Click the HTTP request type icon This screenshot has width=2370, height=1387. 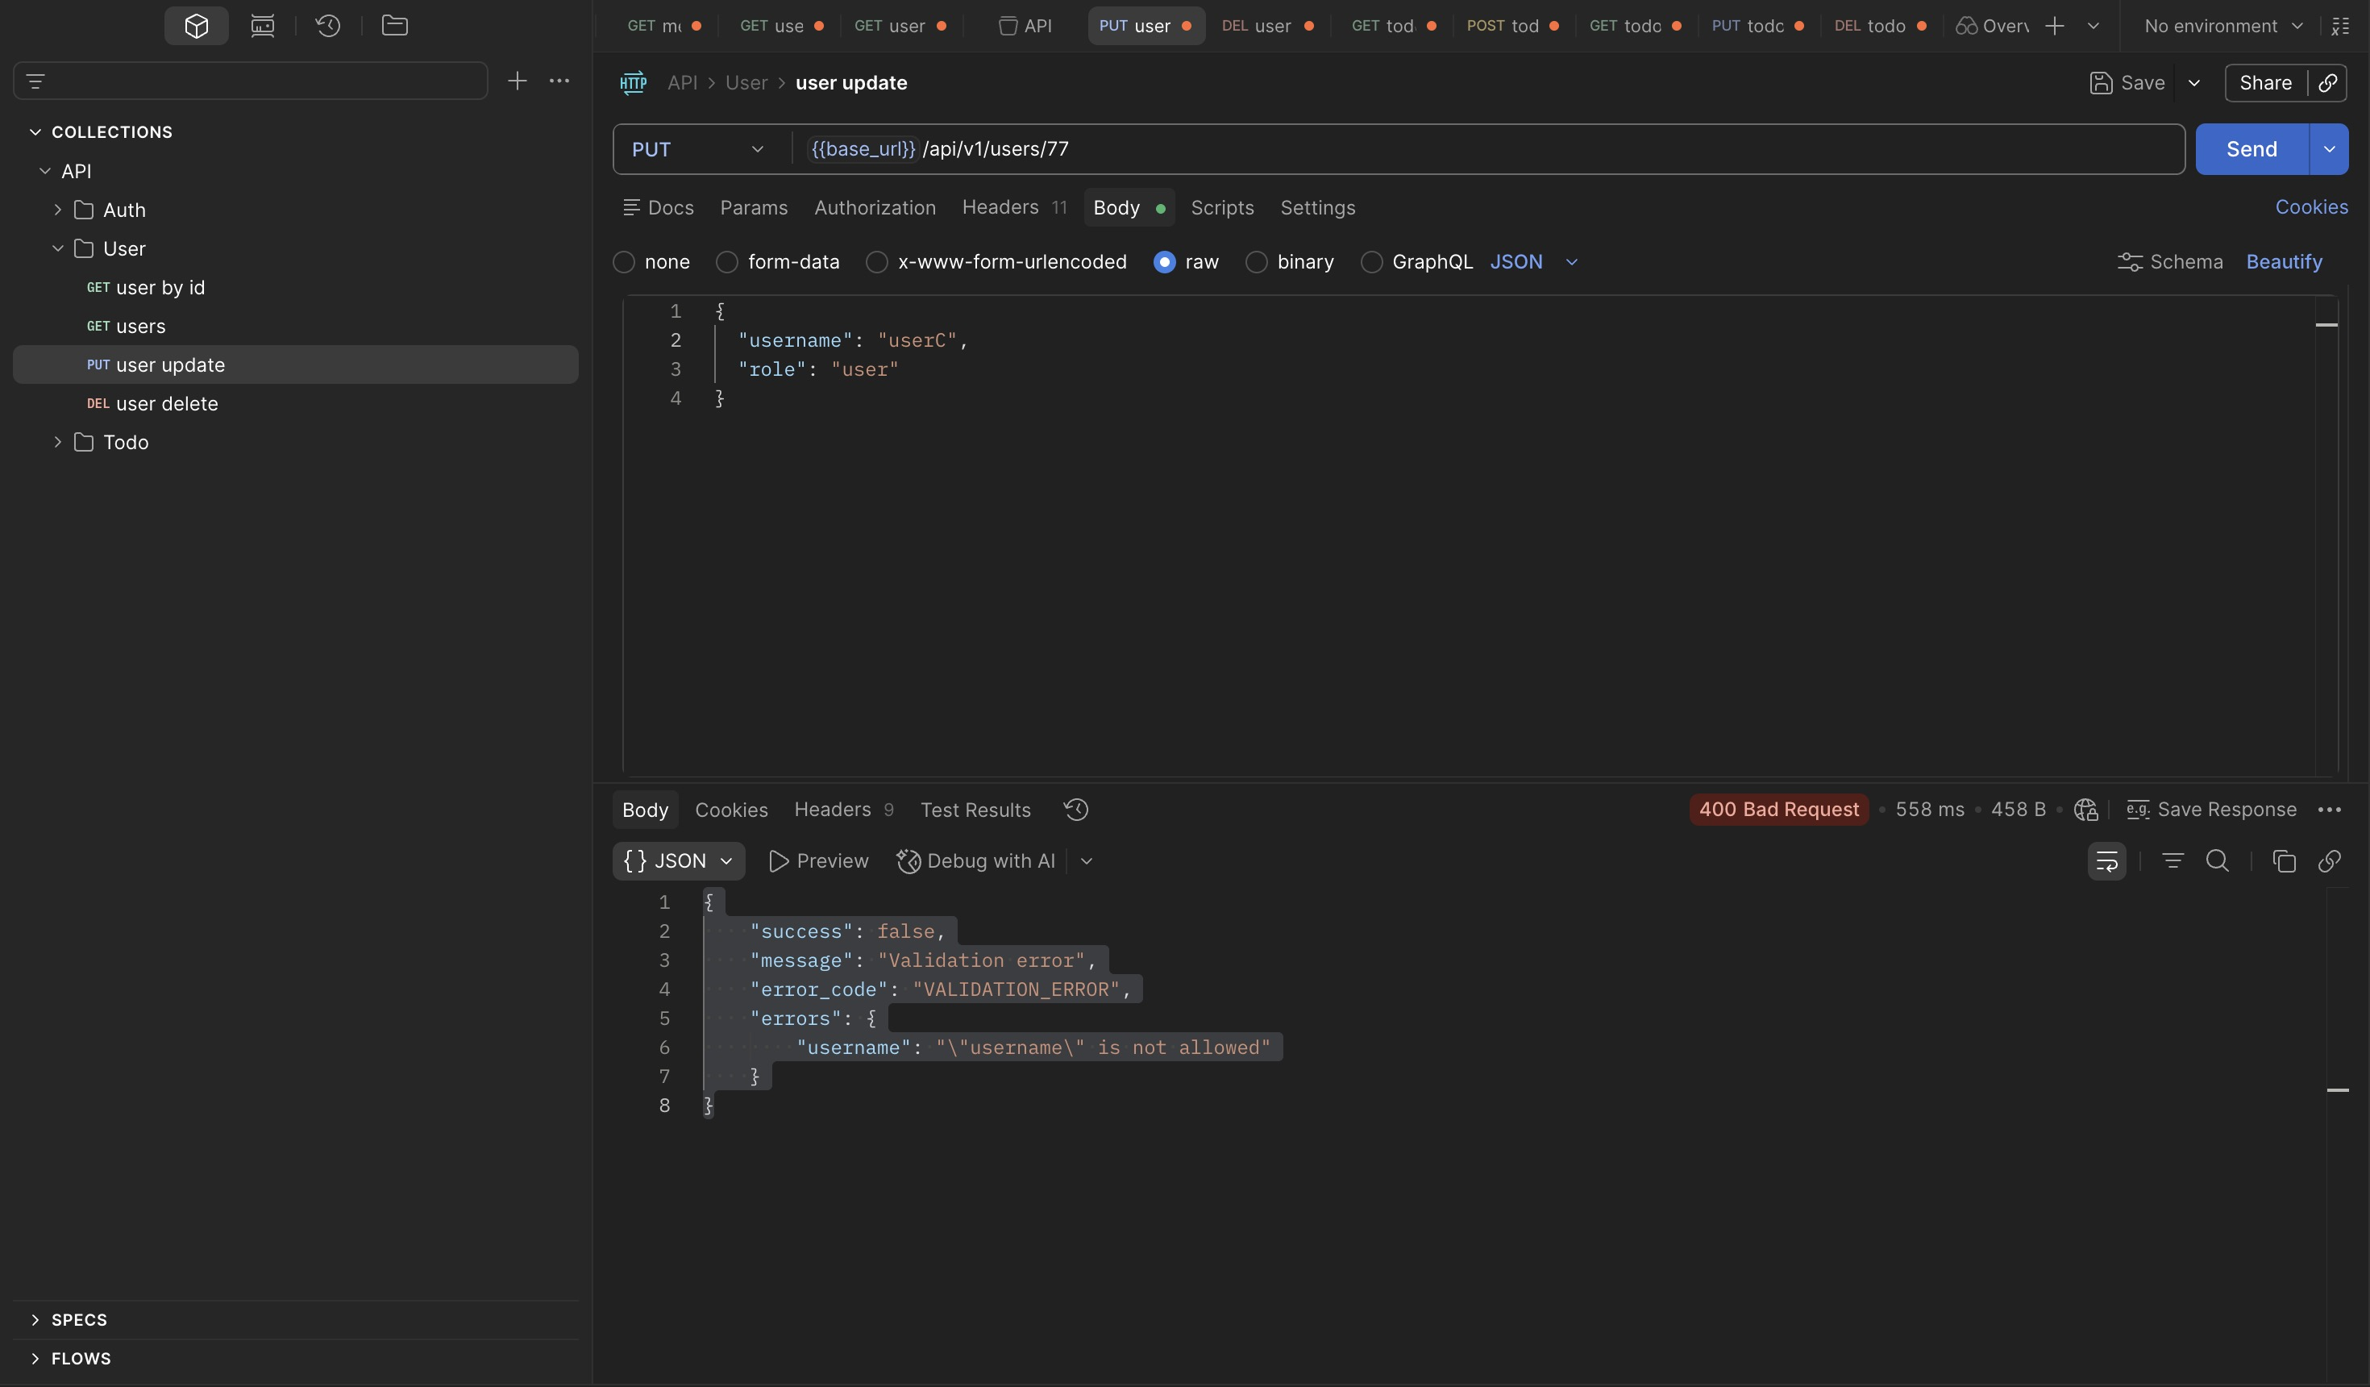(x=633, y=83)
